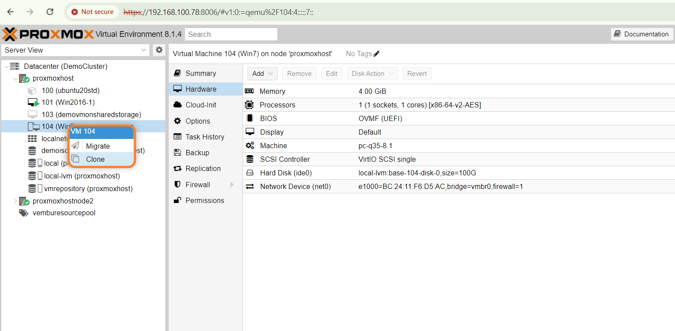675x331 pixels.
Task: Click the browser back arrow
Action: click(x=11, y=12)
